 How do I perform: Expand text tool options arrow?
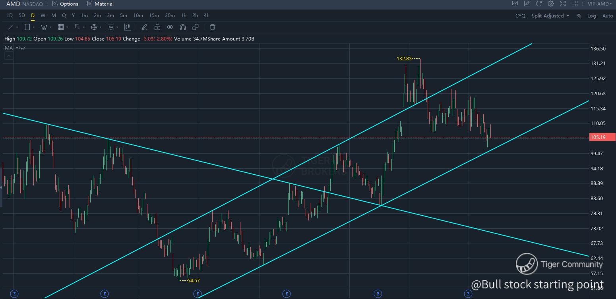[117, 27]
